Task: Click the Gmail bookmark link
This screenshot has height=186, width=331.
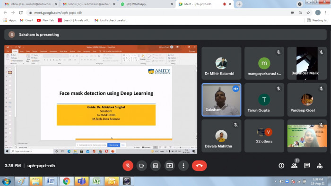Action: pyautogui.click(x=26, y=20)
